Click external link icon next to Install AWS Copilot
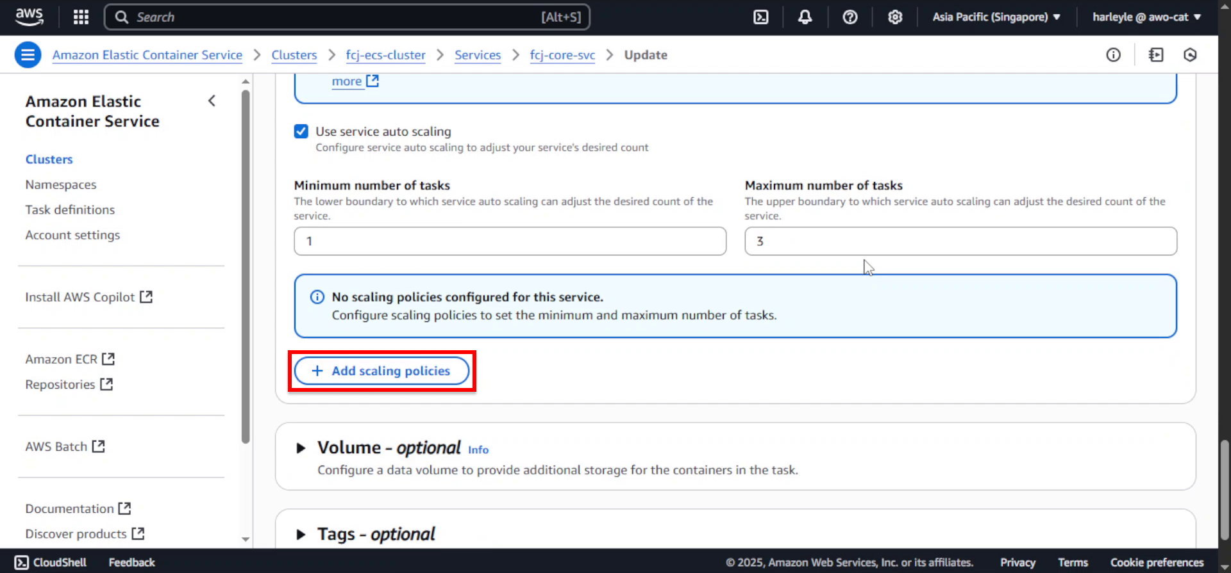The height and width of the screenshot is (573, 1231). (146, 297)
